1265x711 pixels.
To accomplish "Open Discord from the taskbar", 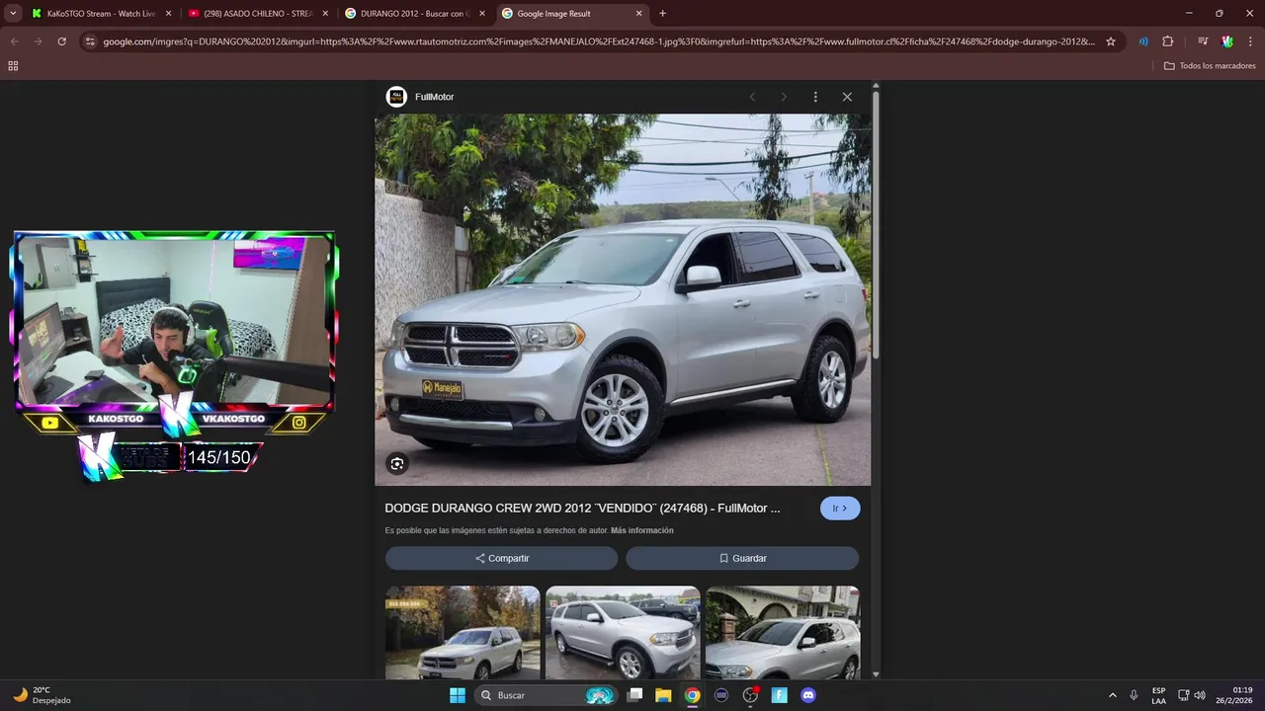I will [x=808, y=695].
